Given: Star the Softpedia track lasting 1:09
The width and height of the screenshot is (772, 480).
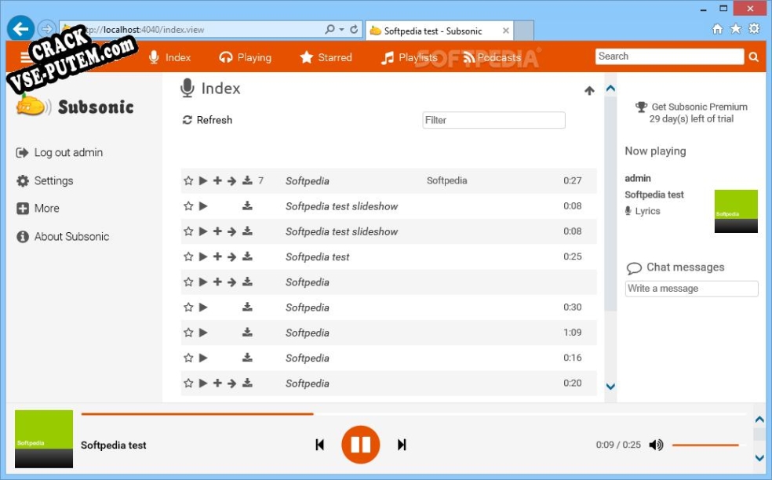Looking at the screenshot, I should click(x=188, y=333).
